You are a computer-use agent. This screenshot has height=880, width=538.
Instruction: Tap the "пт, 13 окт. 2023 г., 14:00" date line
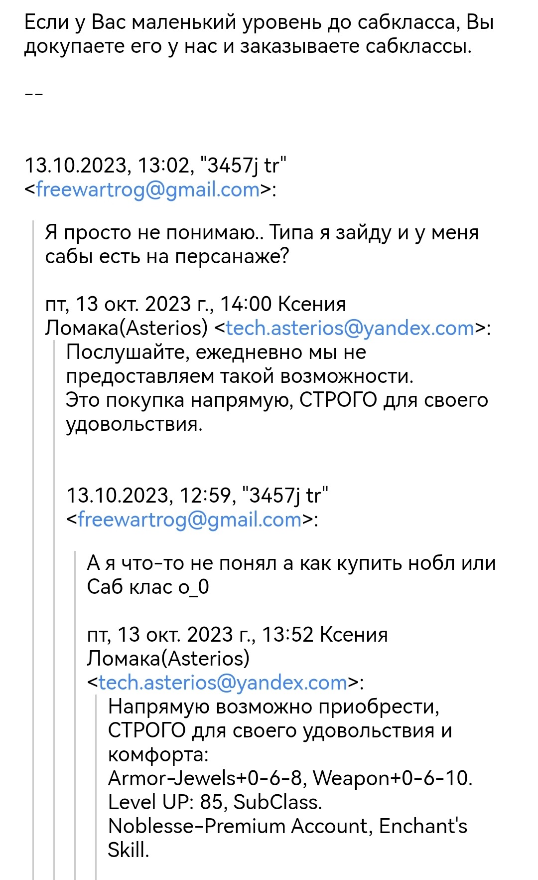(158, 304)
